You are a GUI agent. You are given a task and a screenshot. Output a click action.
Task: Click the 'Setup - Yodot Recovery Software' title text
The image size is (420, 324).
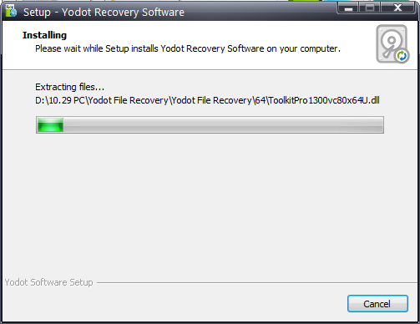point(104,13)
